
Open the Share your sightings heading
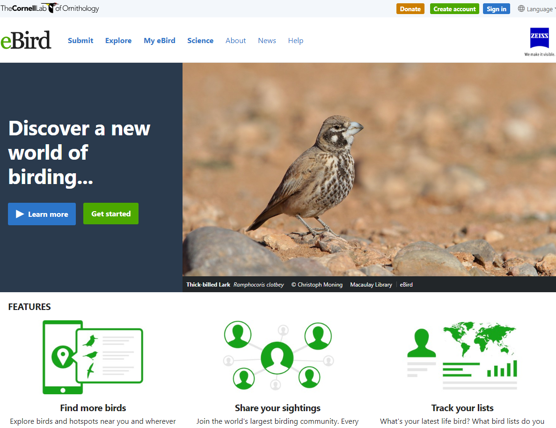tap(278, 408)
